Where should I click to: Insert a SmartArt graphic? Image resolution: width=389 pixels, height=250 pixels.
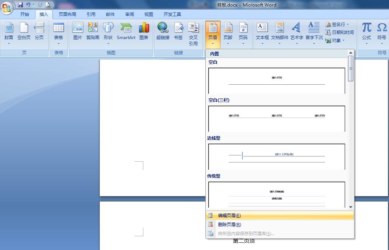click(x=126, y=31)
